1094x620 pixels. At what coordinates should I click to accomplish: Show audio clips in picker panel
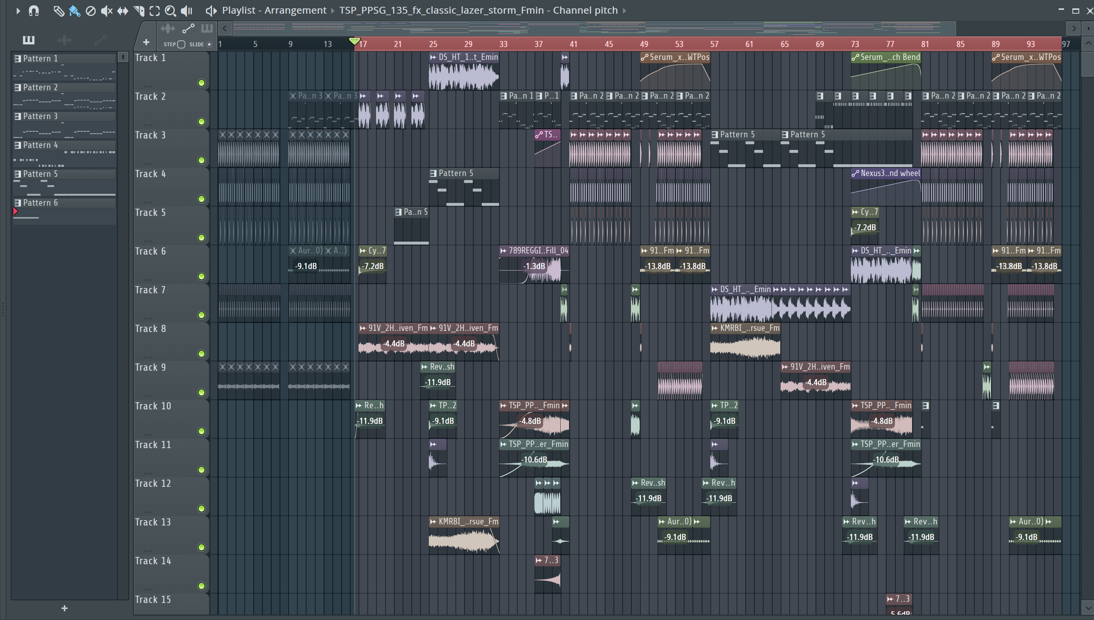coord(64,40)
